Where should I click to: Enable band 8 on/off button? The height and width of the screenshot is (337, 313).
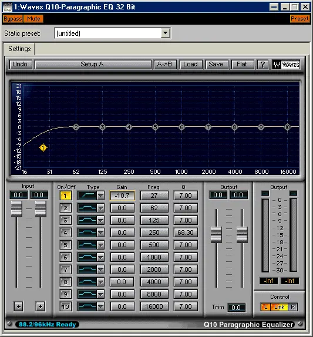click(65, 282)
